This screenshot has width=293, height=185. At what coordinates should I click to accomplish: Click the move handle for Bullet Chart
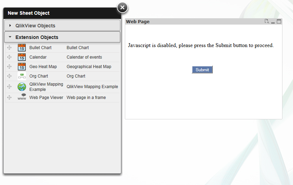tap(9, 47)
